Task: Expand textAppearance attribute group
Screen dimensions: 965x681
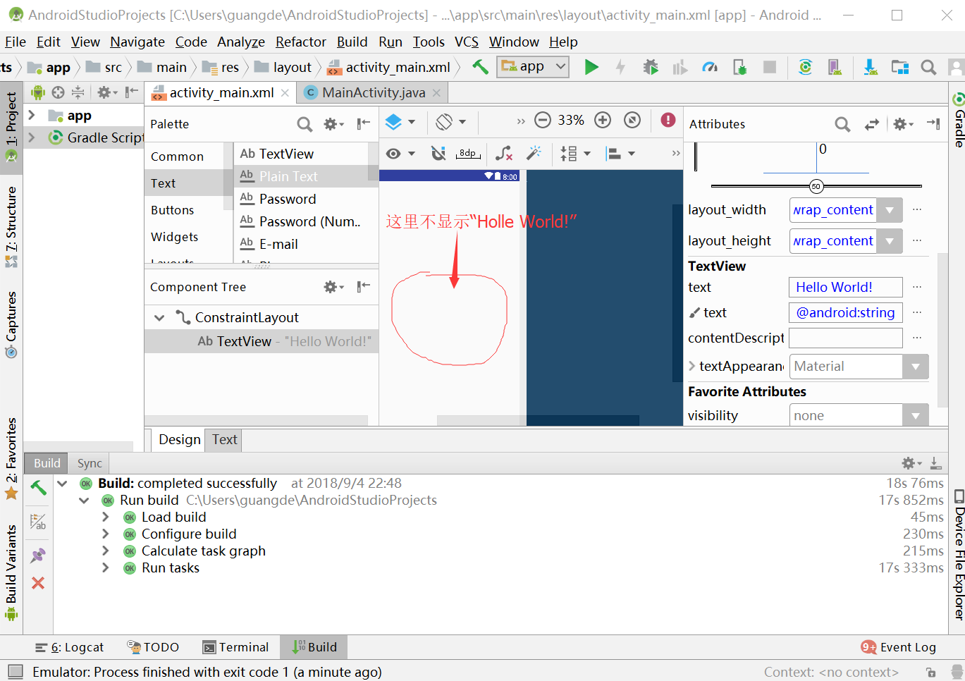Action: 692,366
